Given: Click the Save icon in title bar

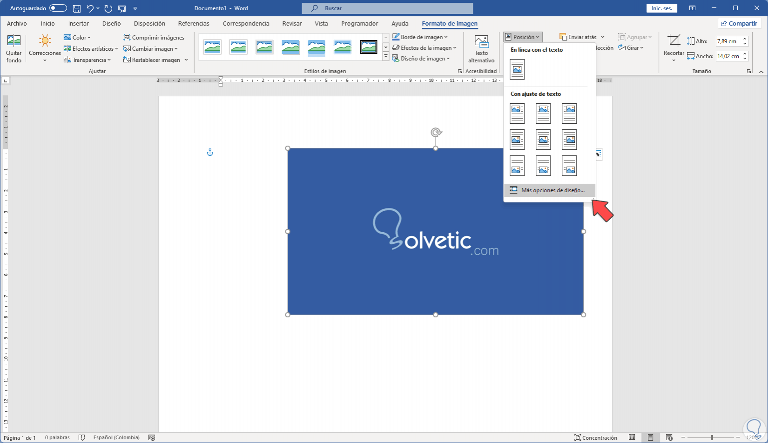Looking at the screenshot, I should (x=77, y=8).
